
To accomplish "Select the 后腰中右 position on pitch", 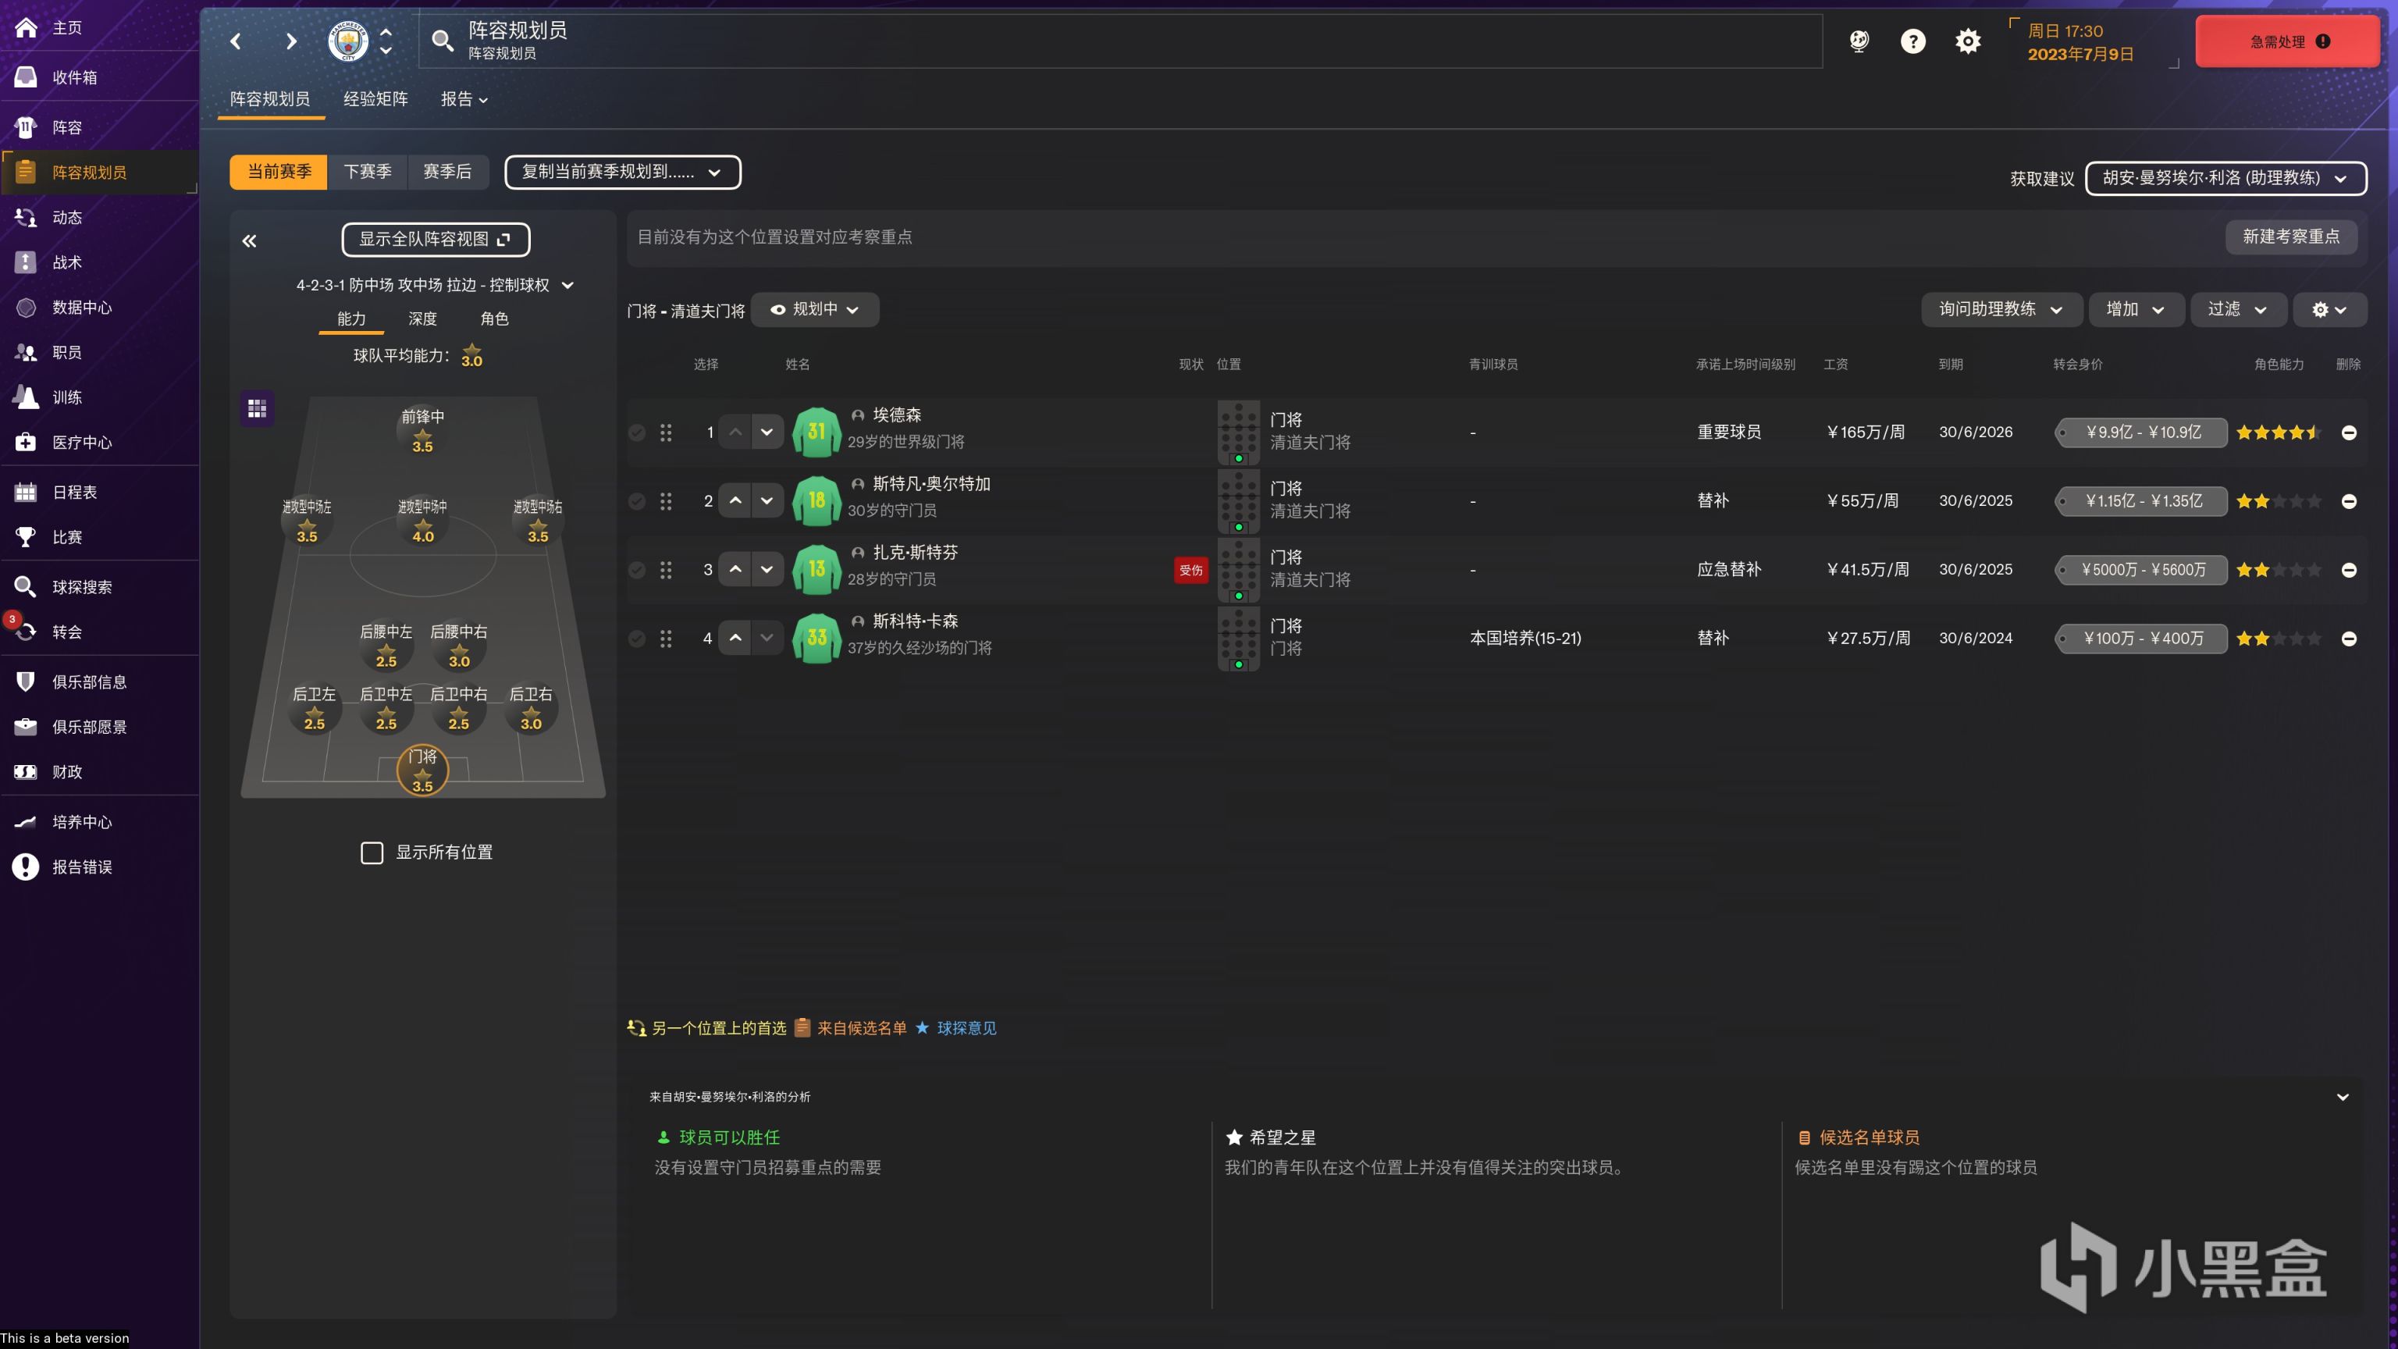I will (459, 645).
